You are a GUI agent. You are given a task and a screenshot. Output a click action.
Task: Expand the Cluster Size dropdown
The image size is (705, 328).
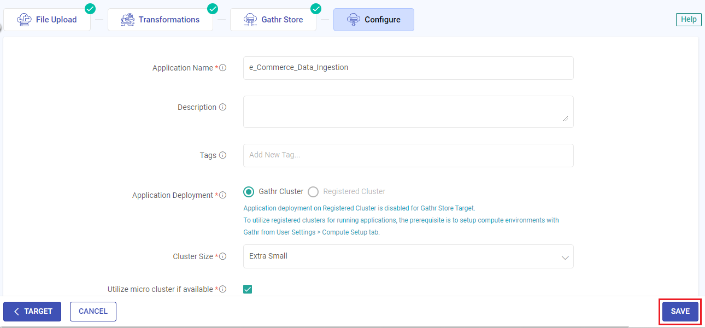tap(565, 257)
